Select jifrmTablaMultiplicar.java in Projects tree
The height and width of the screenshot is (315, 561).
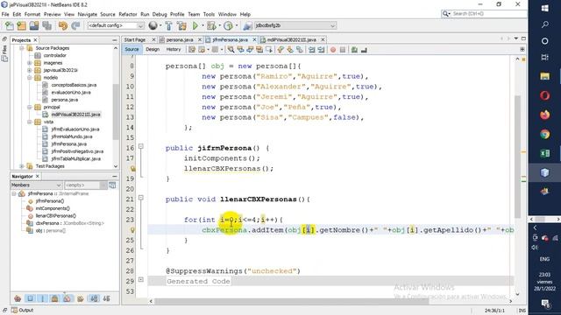click(x=75, y=158)
